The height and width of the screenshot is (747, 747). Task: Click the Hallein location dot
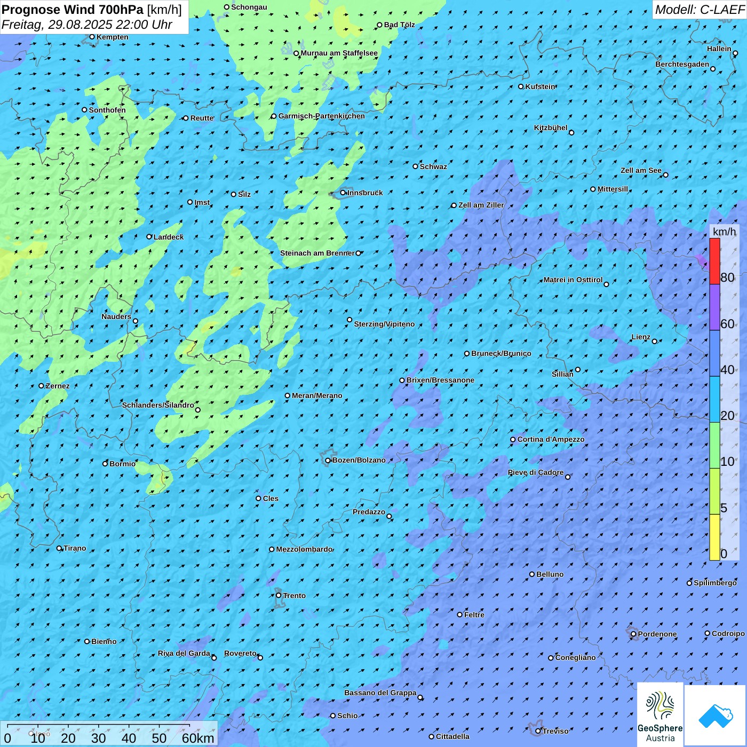coord(735,53)
